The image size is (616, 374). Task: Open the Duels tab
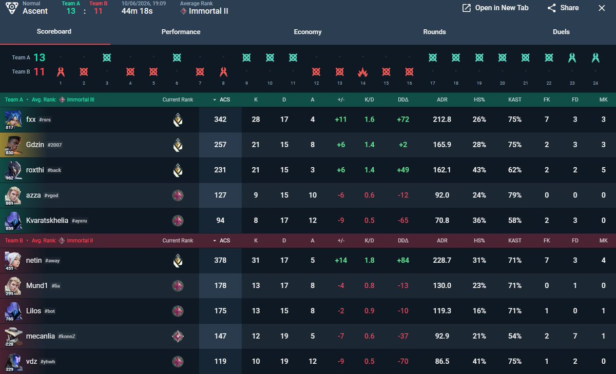[561, 32]
